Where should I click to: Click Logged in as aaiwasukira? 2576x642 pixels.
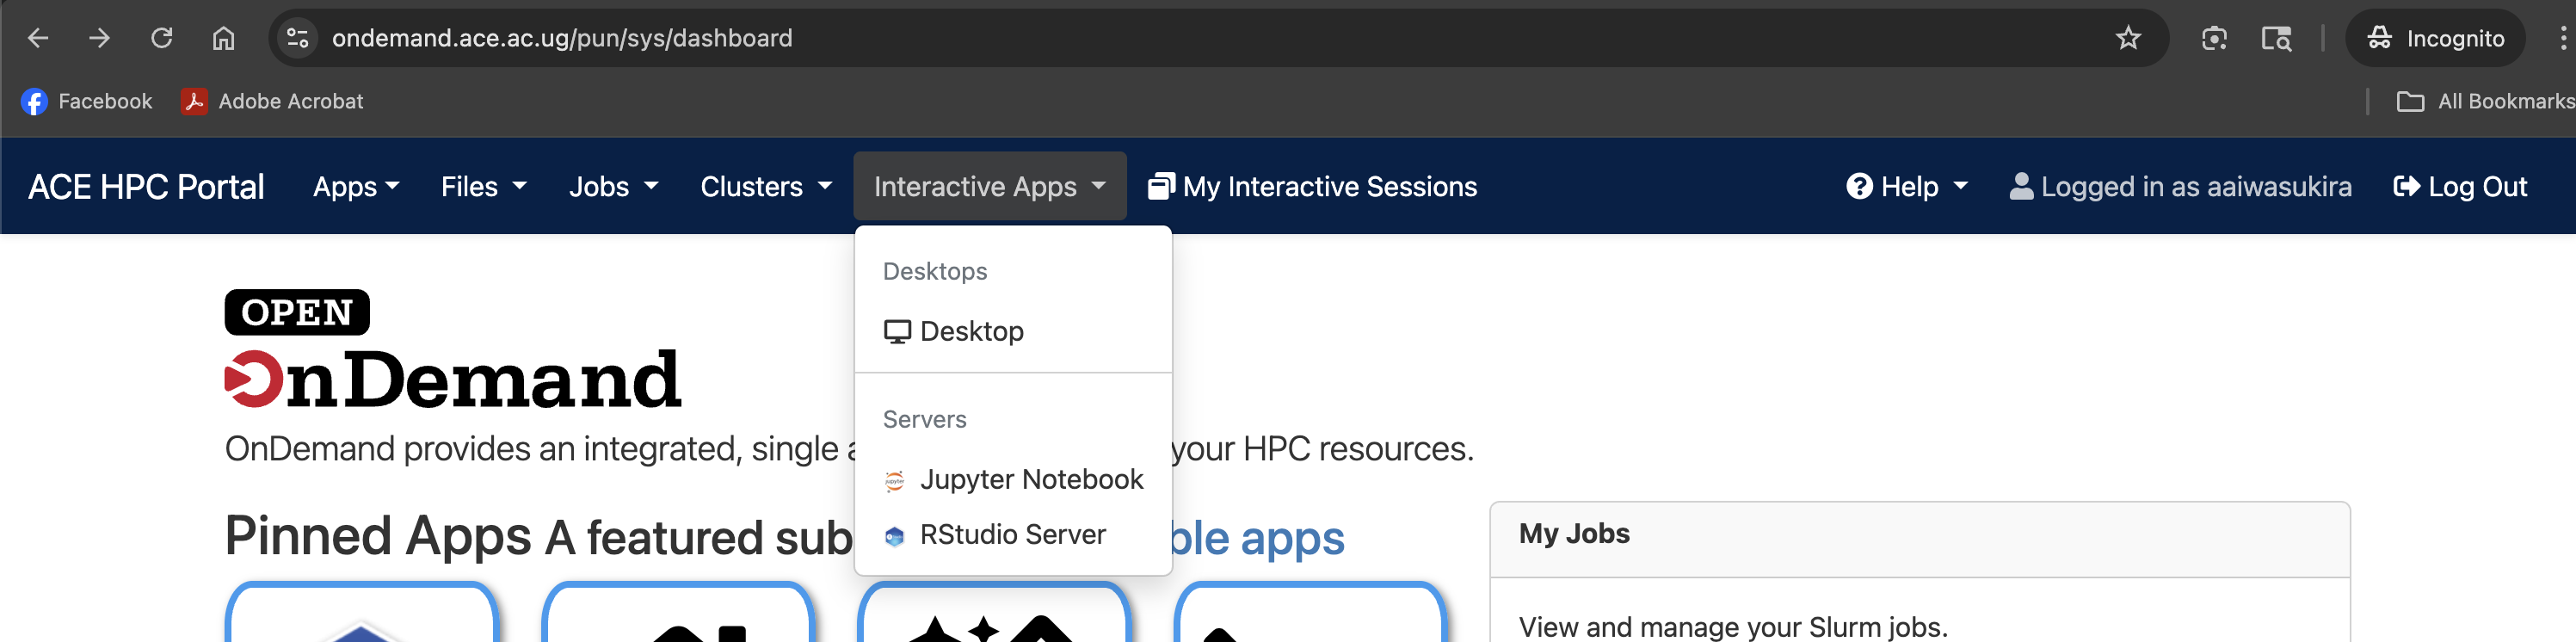pos(2180,187)
